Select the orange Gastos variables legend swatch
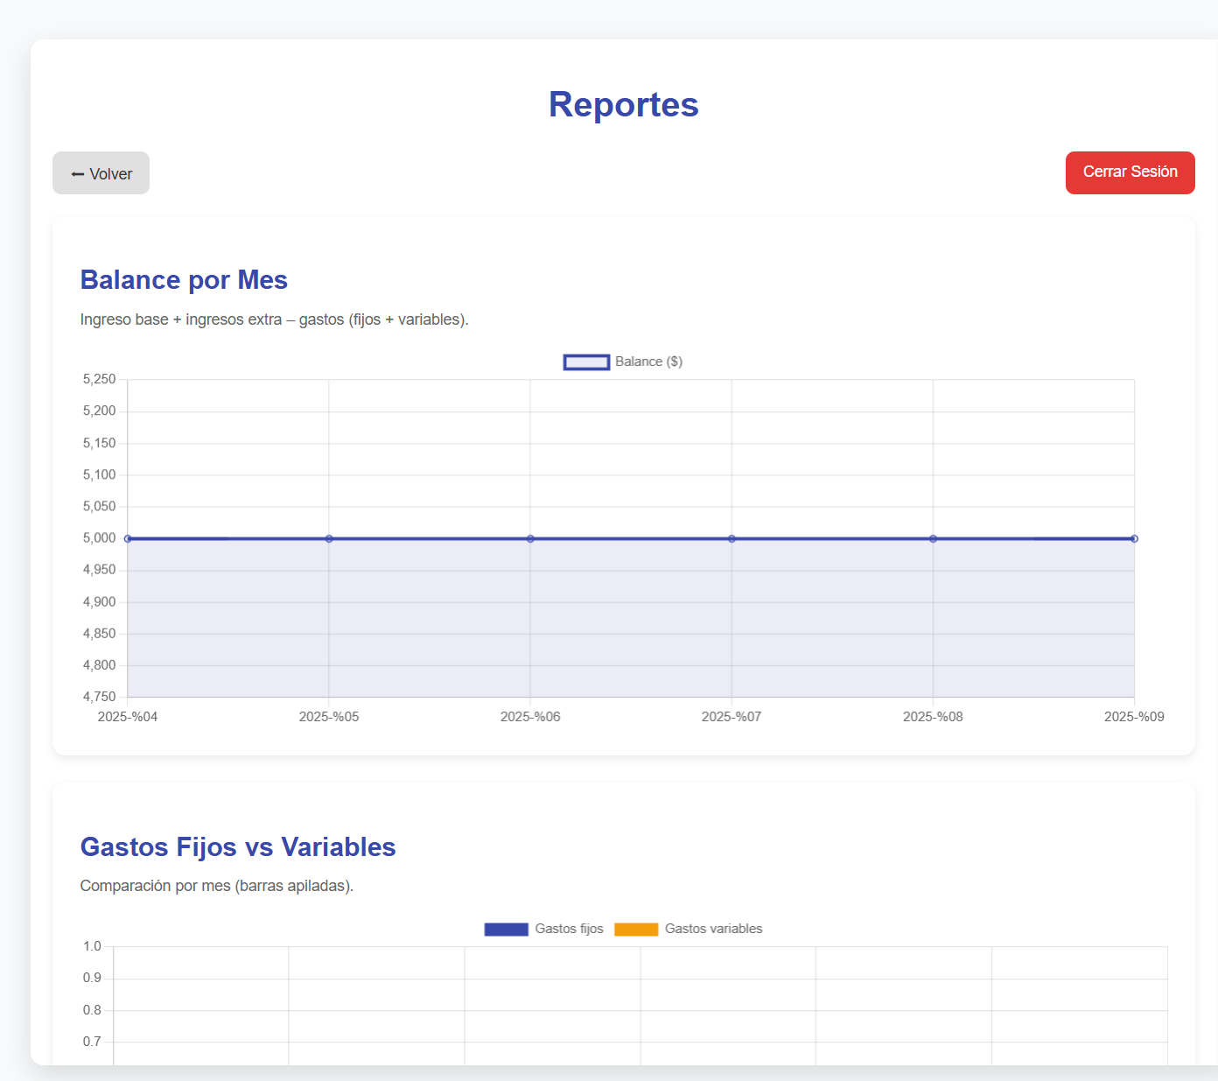This screenshot has height=1081, width=1218. (x=636, y=929)
